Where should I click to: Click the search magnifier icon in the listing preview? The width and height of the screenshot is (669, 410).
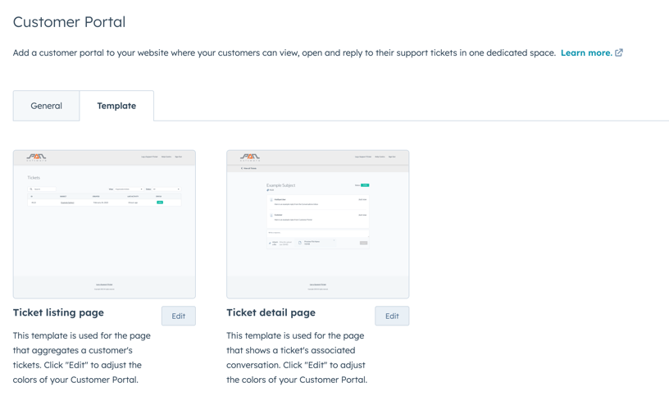point(31,189)
